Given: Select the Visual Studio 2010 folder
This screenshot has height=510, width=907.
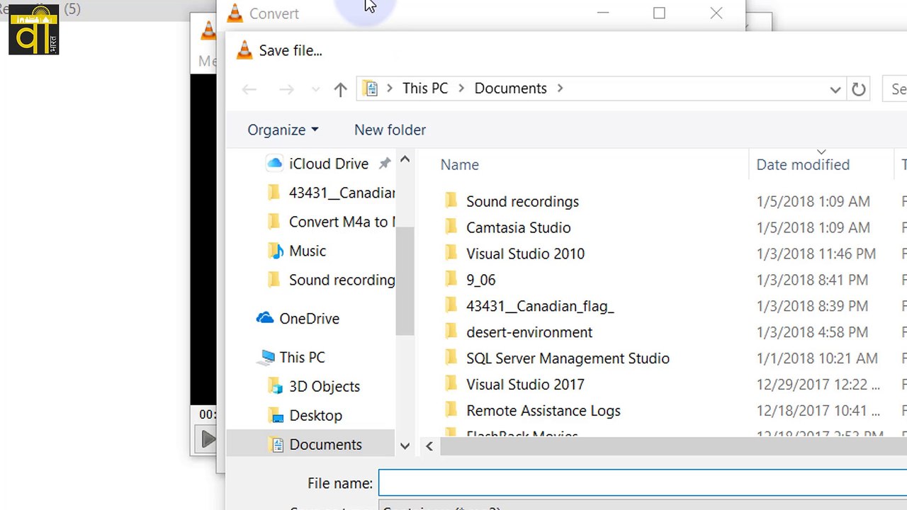Looking at the screenshot, I should coord(525,254).
